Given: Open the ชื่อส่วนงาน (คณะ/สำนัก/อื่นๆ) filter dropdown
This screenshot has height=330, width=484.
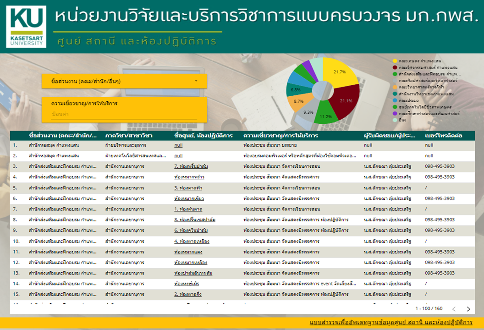Looking at the screenshot, I should tap(124, 81).
